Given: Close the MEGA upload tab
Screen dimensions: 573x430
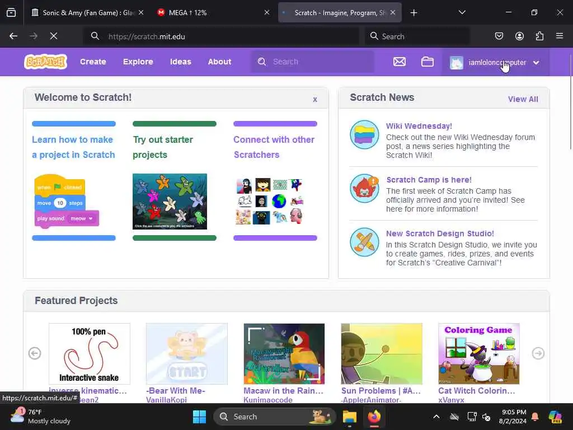Looking at the screenshot, I should [267, 13].
